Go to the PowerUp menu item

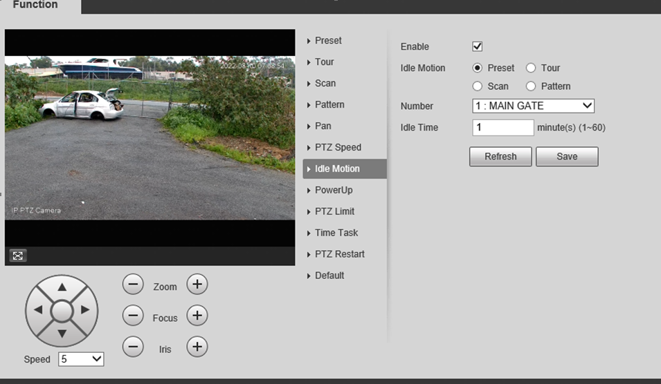[x=333, y=190]
